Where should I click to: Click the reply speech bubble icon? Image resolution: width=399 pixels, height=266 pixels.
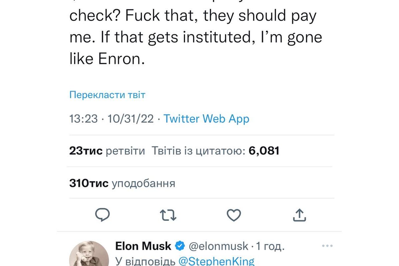pyautogui.click(x=102, y=215)
